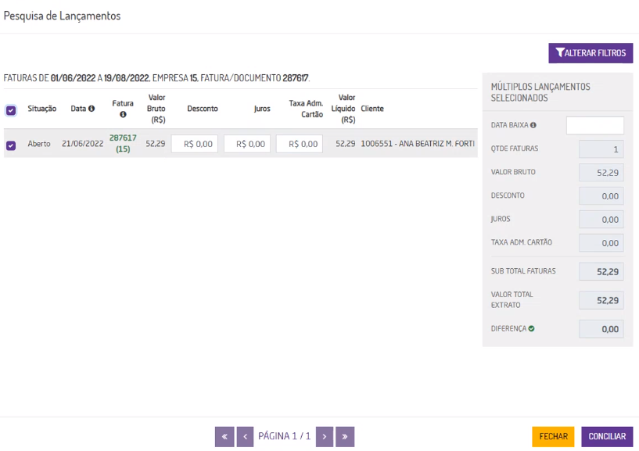Image resolution: width=639 pixels, height=451 pixels.
Task: Click the Aberto status cell
Action: 39,143
